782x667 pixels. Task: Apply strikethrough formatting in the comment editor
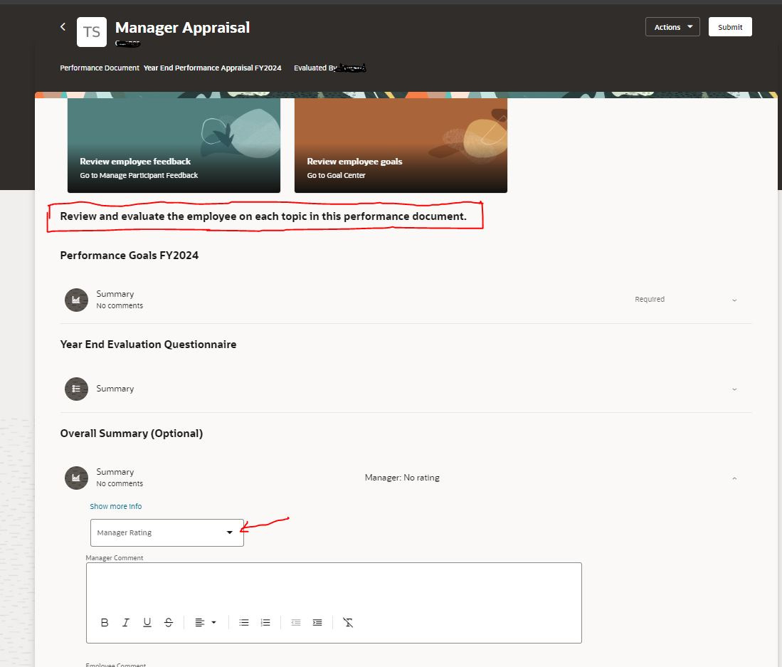[169, 622]
